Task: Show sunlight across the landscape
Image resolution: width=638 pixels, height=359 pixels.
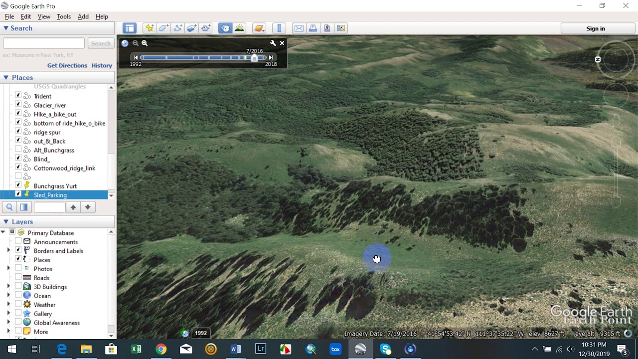Action: click(239, 28)
